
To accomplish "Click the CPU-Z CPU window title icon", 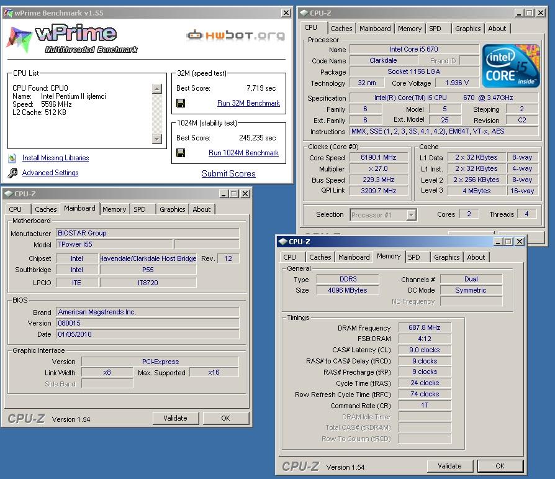I will click(304, 13).
